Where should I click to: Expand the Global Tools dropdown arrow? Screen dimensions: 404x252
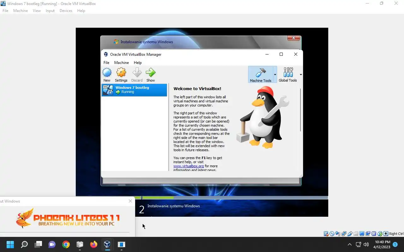(x=300, y=75)
